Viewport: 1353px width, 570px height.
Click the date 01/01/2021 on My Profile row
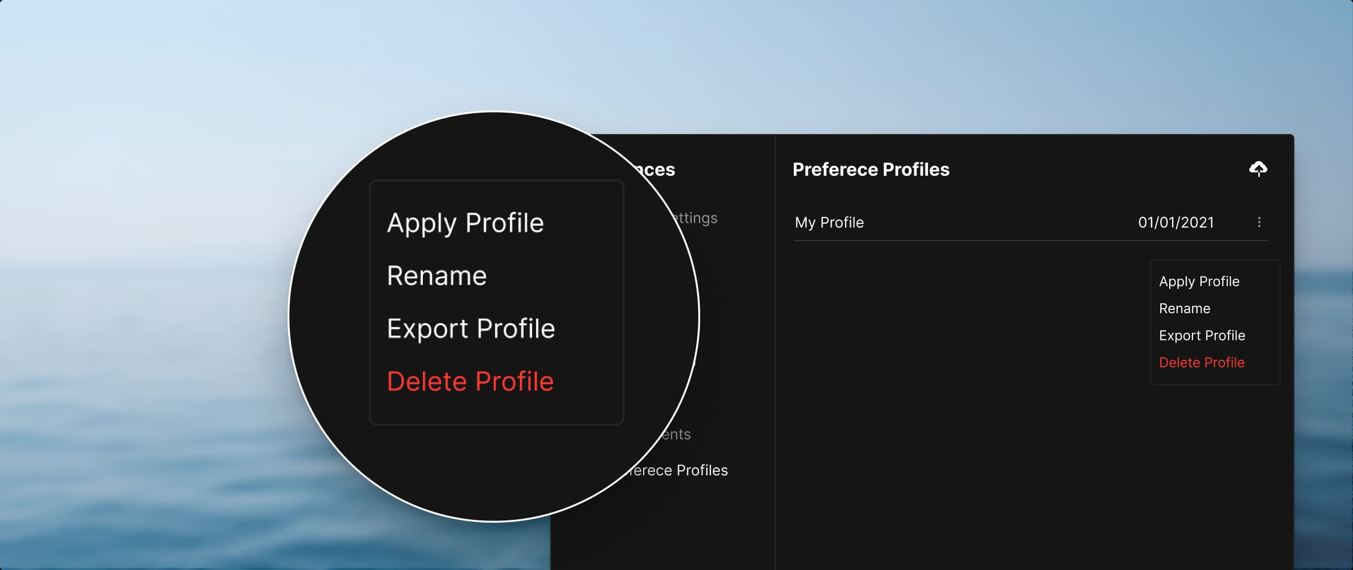click(x=1175, y=222)
